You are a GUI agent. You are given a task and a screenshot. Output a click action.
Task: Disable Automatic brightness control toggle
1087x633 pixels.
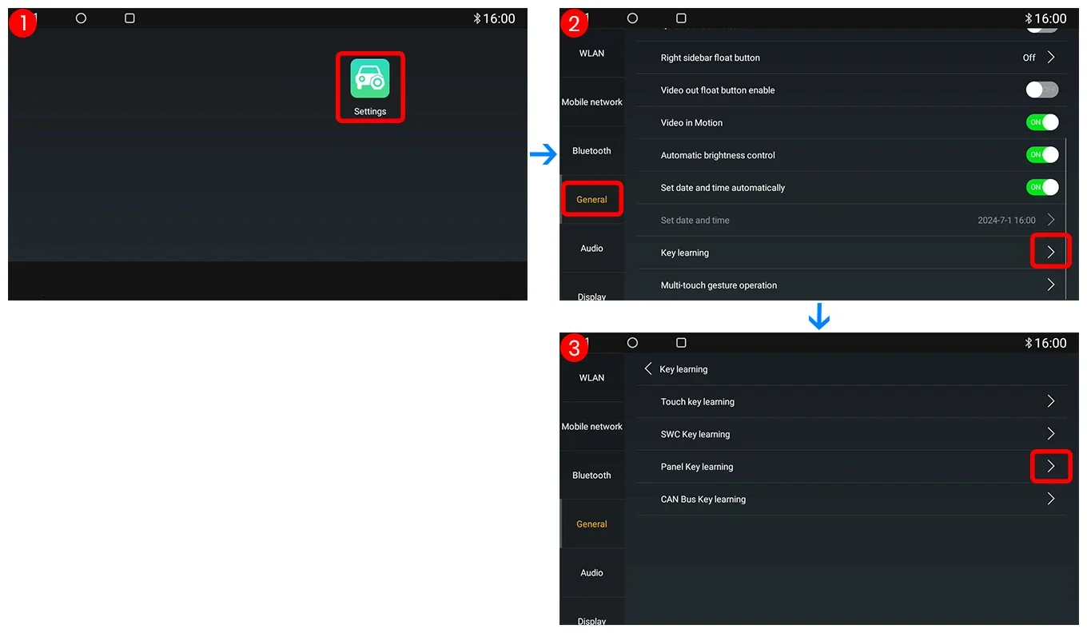(1042, 154)
